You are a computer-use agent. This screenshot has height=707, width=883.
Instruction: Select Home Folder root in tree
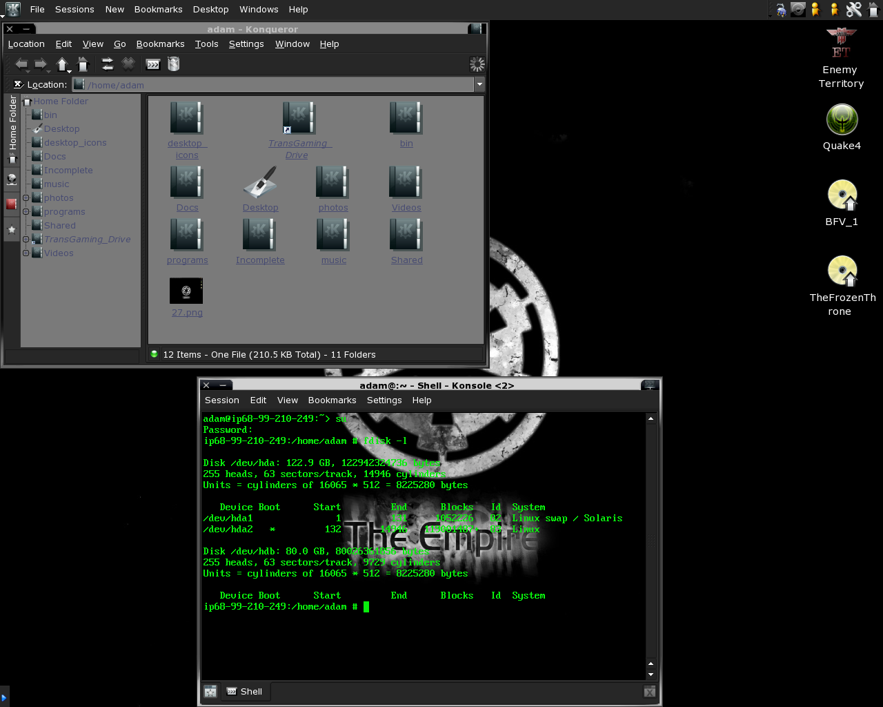[x=61, y=101]
